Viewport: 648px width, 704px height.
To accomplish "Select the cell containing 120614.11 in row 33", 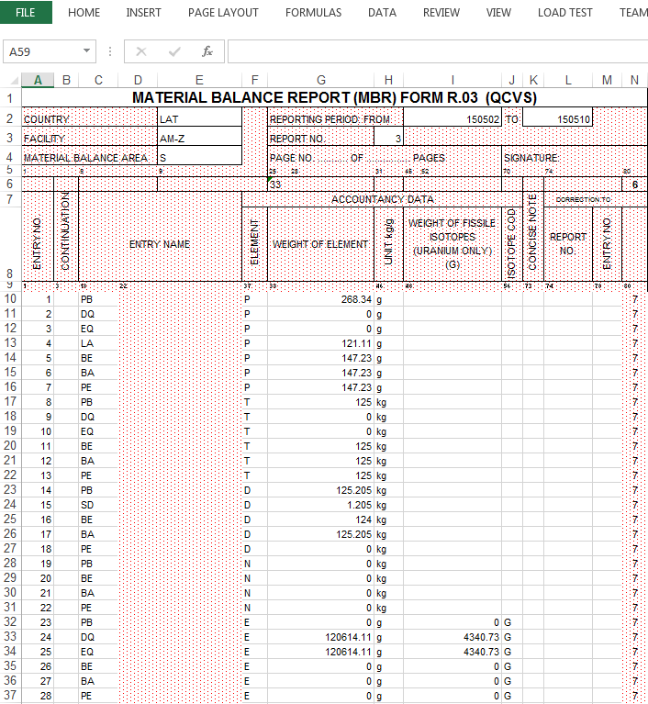I will (320, 636).
